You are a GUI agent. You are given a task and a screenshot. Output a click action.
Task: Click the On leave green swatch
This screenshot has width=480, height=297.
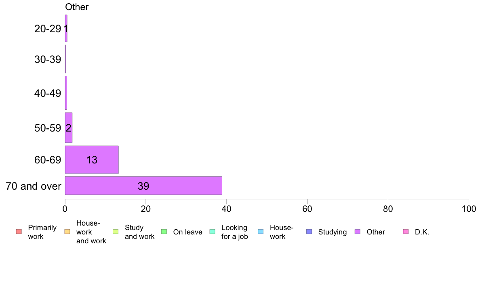pyautogui.click(x=164, y=232)
